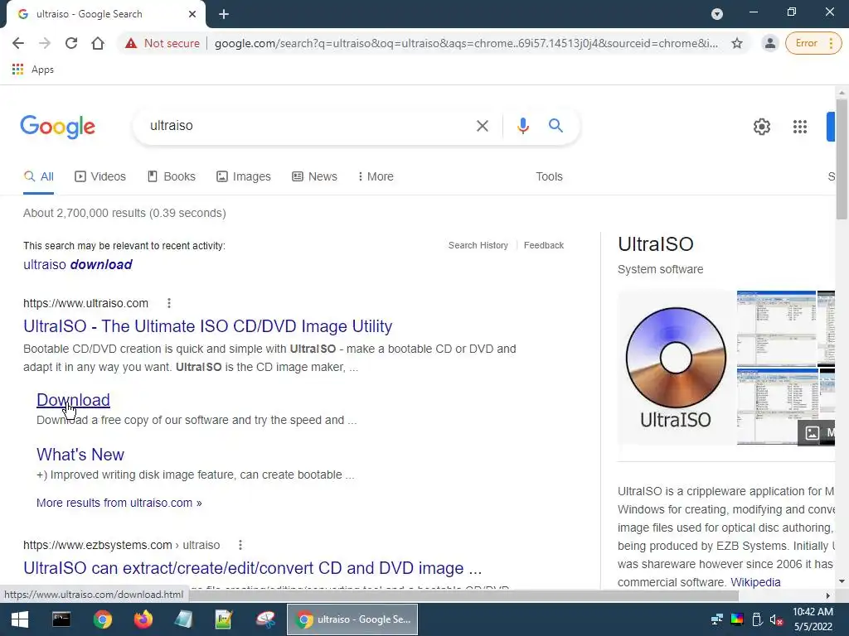The image size is (849, 636).
Task: Launch Chrome from the pinned taskbar icon
Action: (102, 619)
